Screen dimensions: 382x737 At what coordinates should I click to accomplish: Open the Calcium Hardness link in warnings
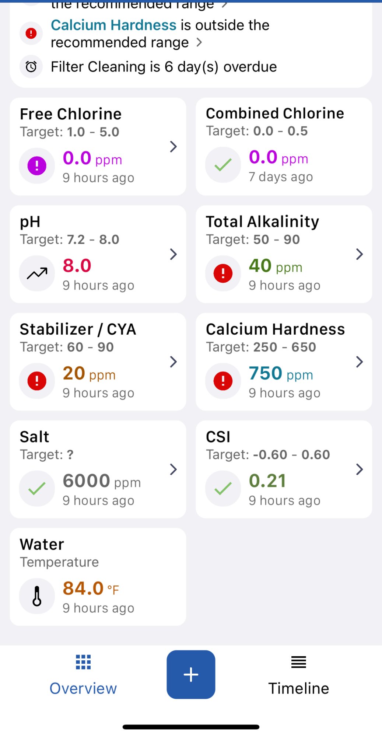[x=113, y=25]
